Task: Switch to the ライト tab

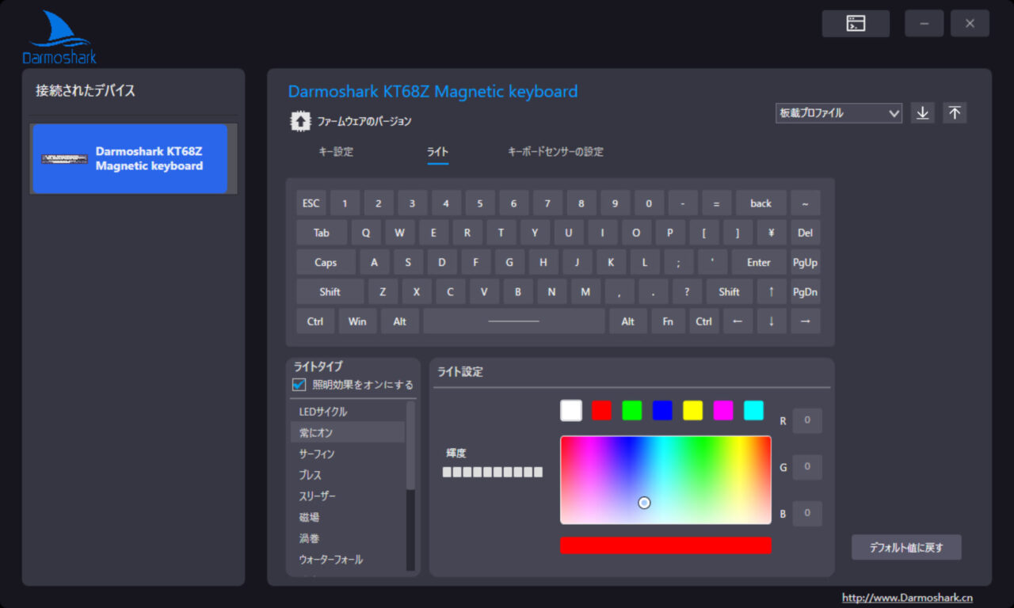Action: click(x=437, y=152)
